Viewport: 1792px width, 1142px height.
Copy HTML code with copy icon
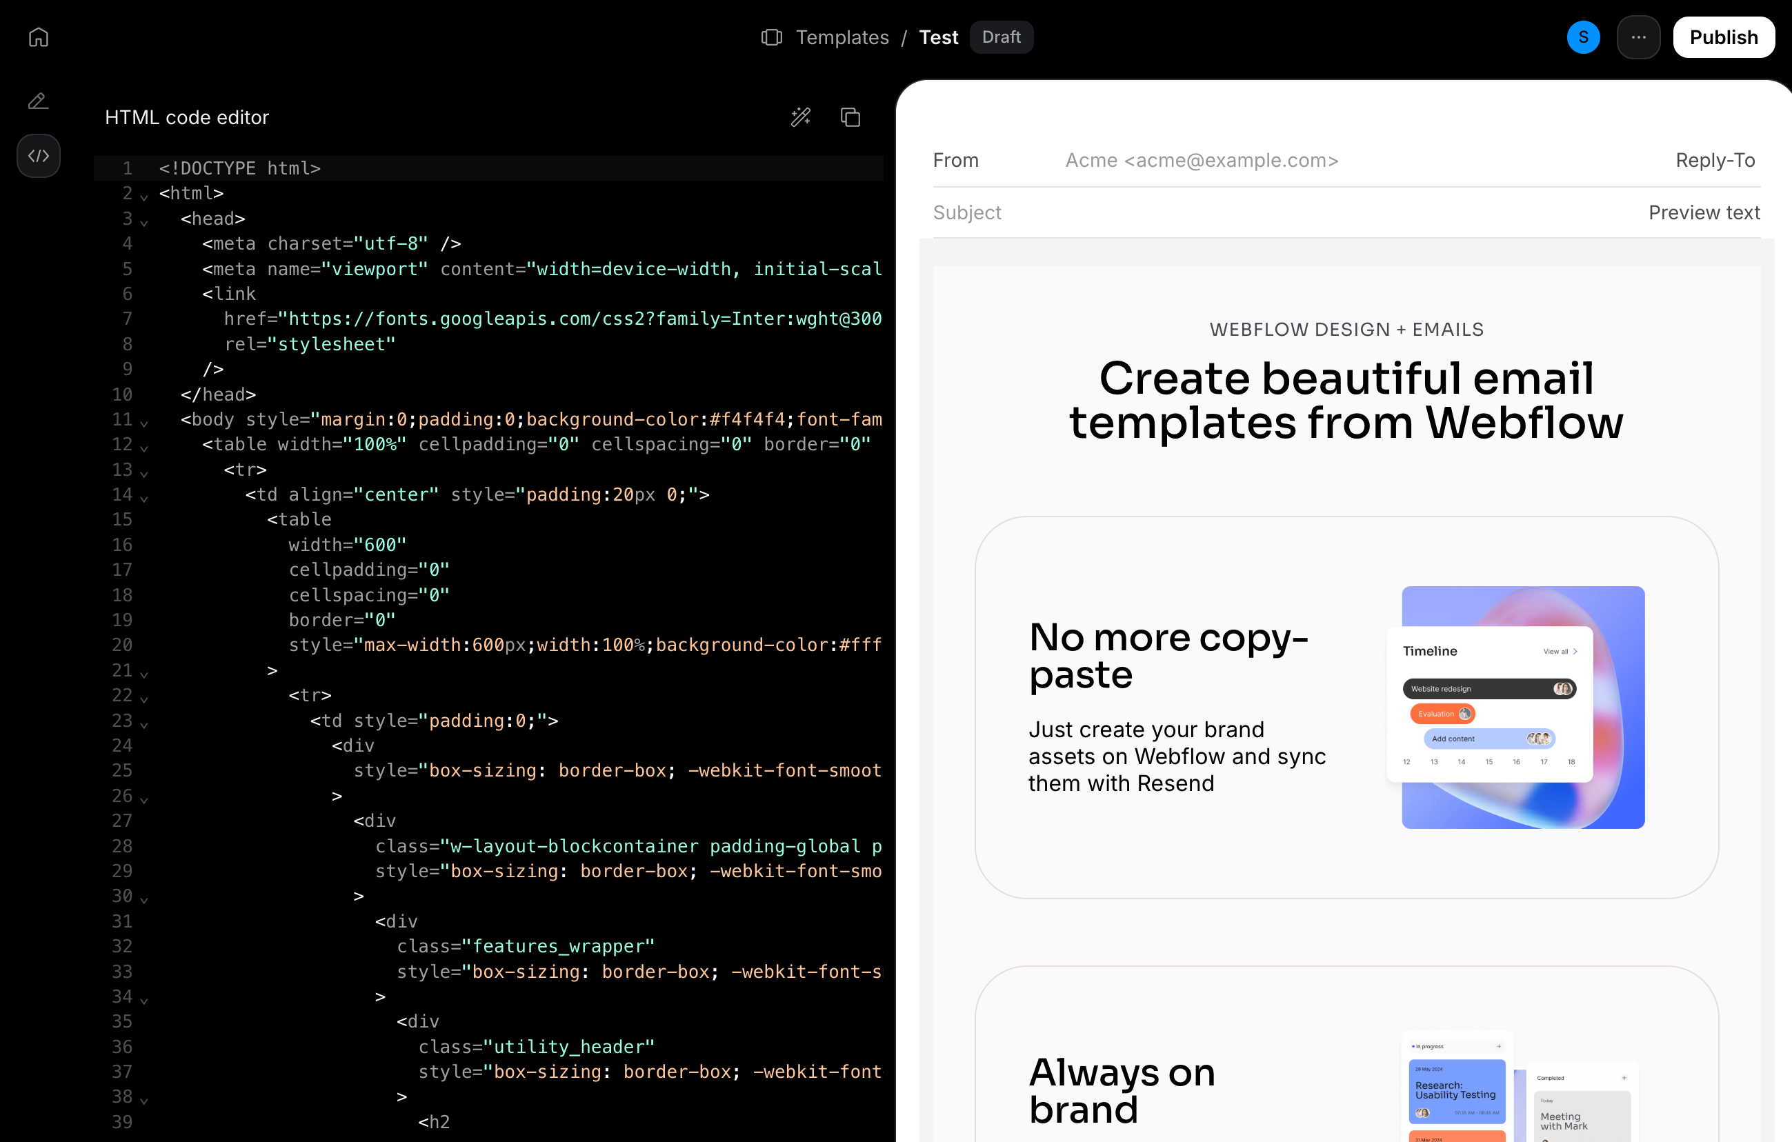[850, 117]
